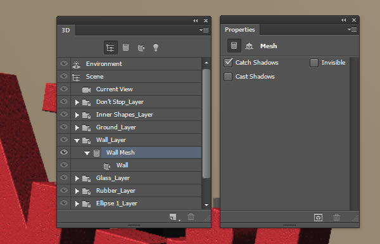Uncheck Catch Shadows checkbox
This screenshot has width=380, height=244.
point(228,63)
